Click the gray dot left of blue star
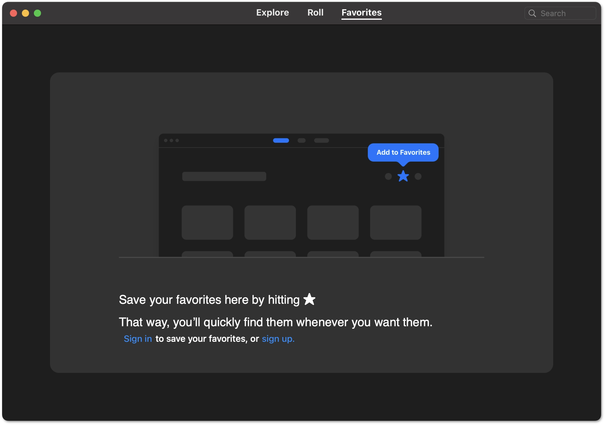Viewport: 605px width, 425px height. click(x=388, y=177)
